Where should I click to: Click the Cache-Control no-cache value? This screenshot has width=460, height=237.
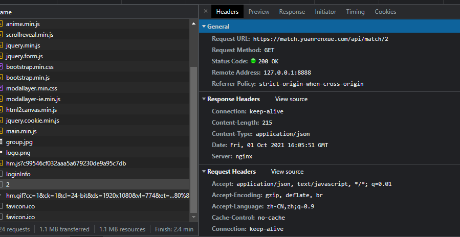(x=271, y=218)
